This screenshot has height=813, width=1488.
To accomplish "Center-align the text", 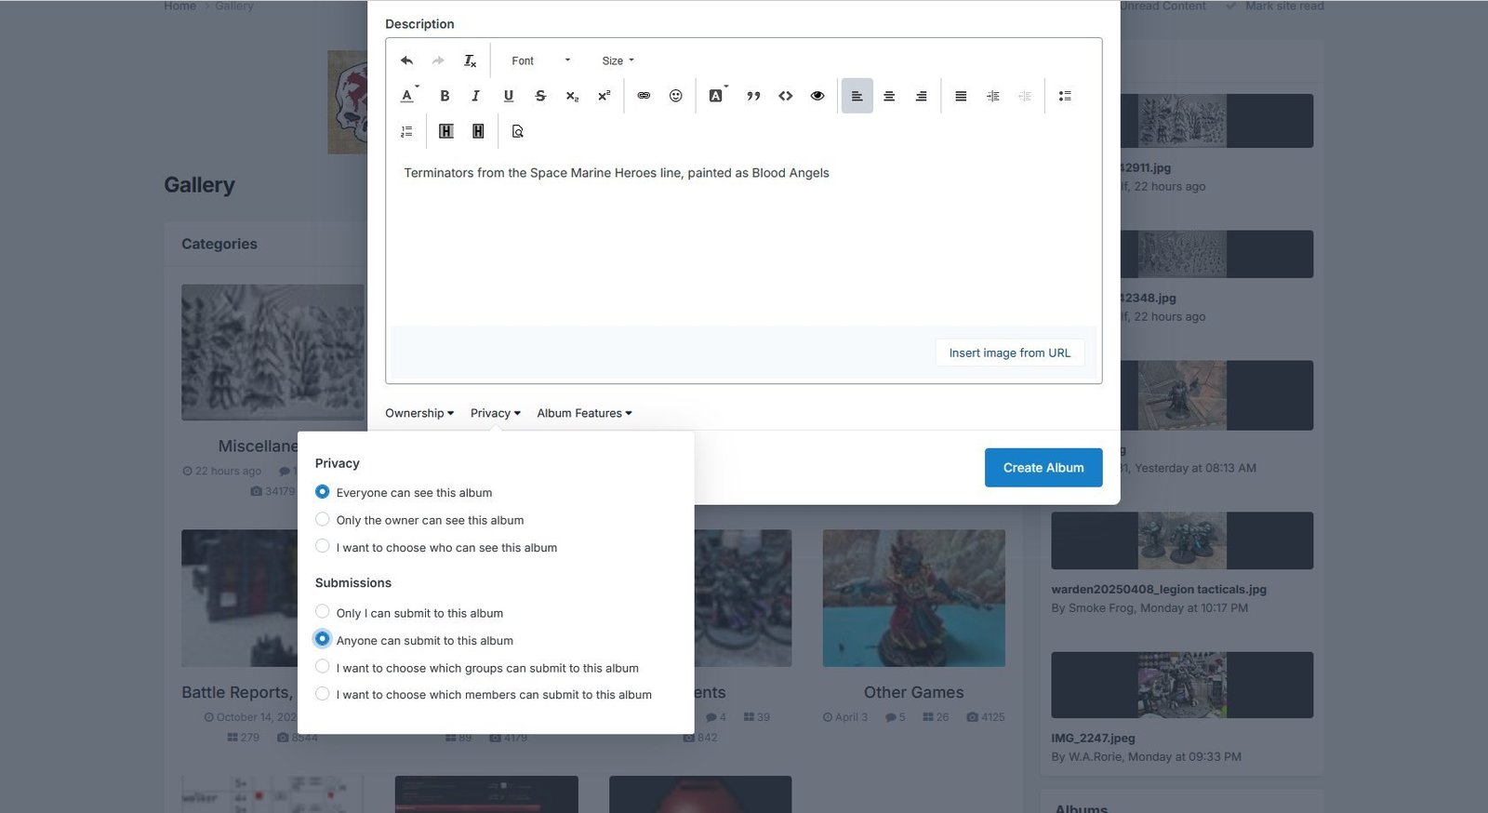I will click(x=889, y=96).
